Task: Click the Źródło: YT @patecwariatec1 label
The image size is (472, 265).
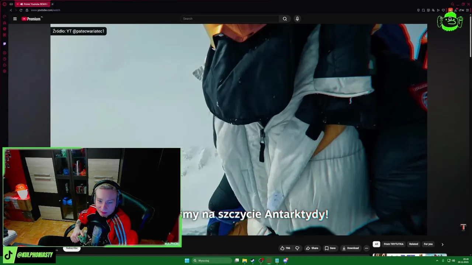Action: tap(79, 31)
